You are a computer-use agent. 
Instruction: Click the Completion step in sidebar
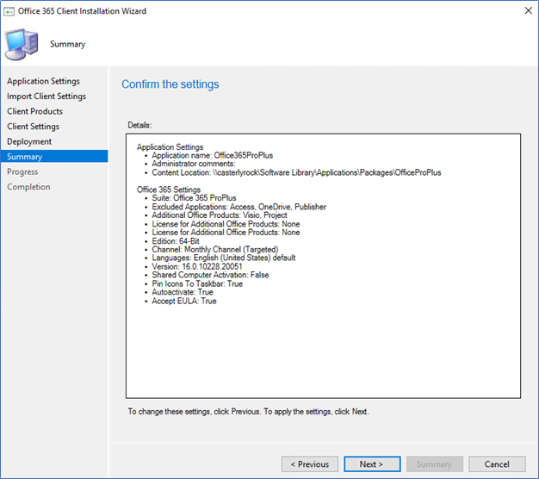point(28,187)
